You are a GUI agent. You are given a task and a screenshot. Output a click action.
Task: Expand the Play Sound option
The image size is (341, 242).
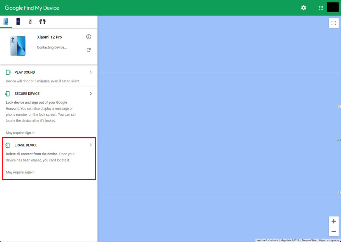tap(90, 72)
